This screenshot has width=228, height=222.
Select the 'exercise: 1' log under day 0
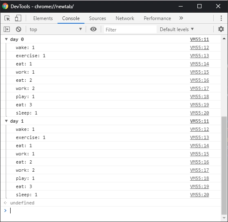click(31, 56)
